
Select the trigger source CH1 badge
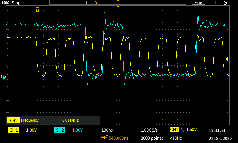point(174,130)
